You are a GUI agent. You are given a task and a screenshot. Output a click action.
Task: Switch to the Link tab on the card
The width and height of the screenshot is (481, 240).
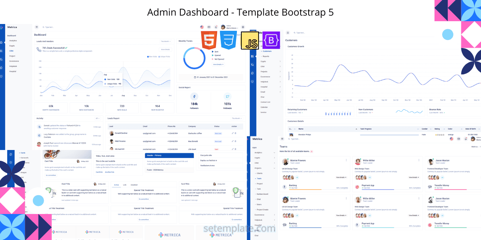(124, 185)
